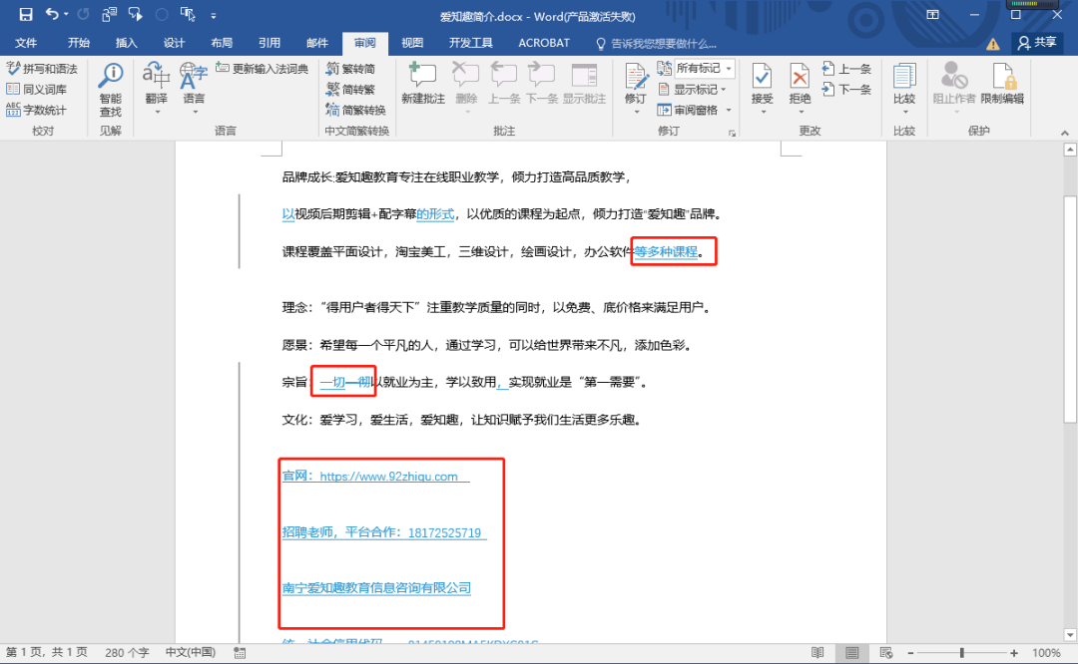Undo the last action
The image size is (1078, 664).
click(52, 14)
